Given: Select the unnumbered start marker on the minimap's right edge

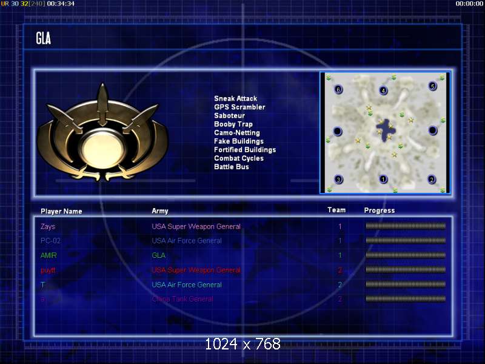Looking at the screenshot, I should point(432,130).
